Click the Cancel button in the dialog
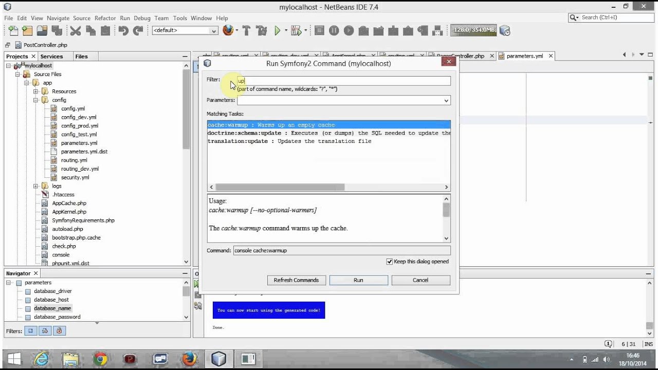 421,280
